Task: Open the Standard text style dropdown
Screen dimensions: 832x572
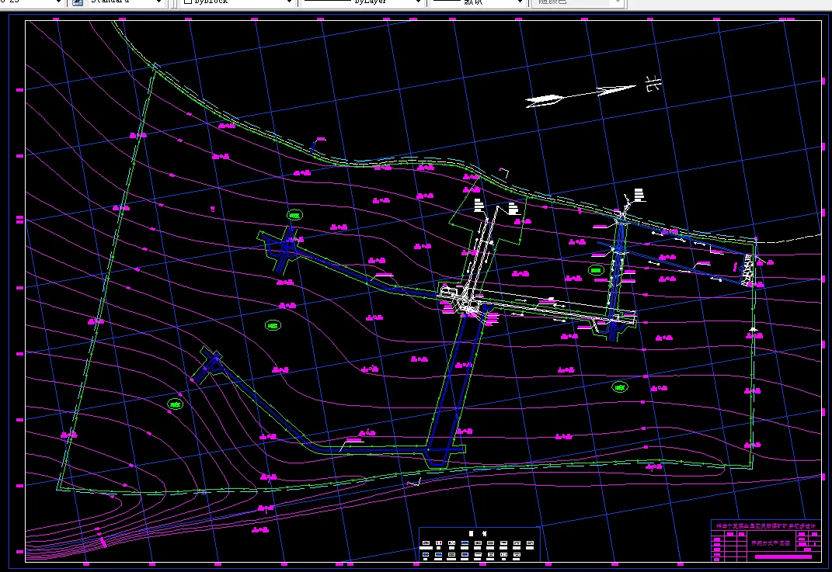Action: [125, 2]
